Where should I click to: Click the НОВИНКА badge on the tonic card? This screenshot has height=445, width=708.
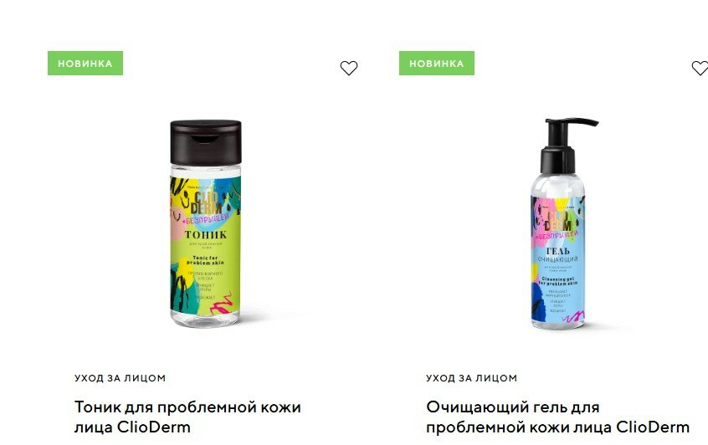(x=85, y=64)
